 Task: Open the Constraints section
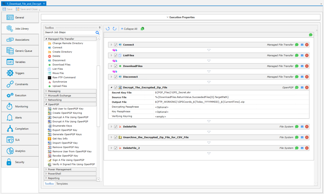[x=20, y=84]
